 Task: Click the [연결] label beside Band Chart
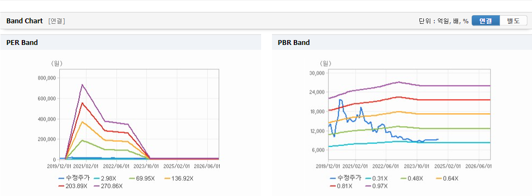point(57,21)
